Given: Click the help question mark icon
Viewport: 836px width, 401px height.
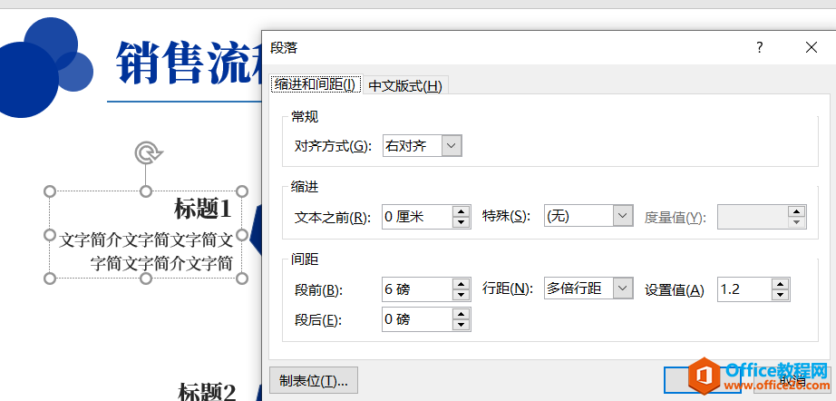Looking at the screenshot, I should point(759,47).
